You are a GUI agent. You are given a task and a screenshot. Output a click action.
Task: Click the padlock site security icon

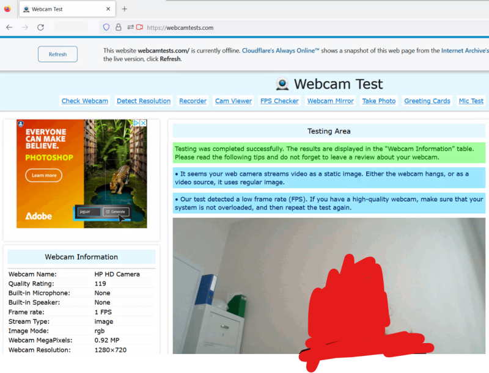pos(118,27)
